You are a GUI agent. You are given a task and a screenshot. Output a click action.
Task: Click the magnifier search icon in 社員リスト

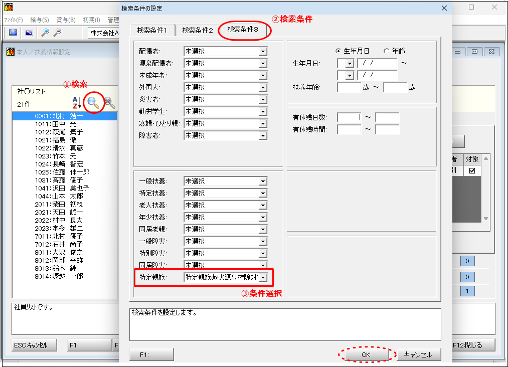[x=93, y=103]
